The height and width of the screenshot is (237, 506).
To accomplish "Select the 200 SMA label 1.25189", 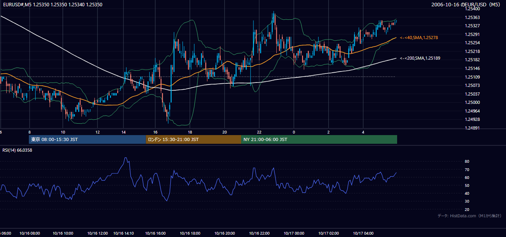I will coord(420,58).
